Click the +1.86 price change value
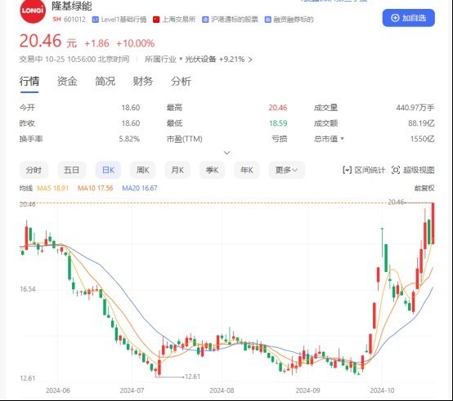The image size is (453, 401). click(96, 43)
